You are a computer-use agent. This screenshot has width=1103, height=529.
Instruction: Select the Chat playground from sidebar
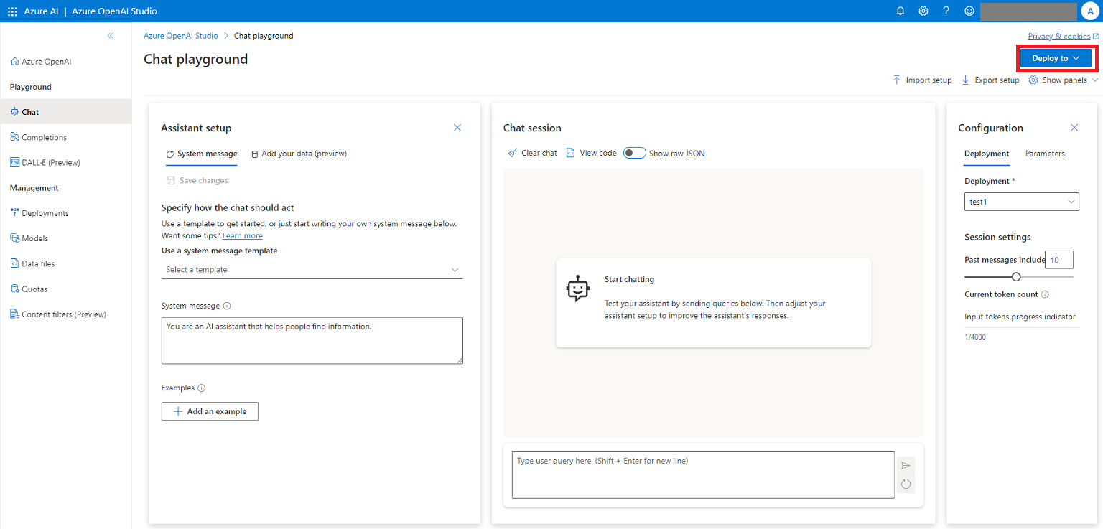[30, 111]
